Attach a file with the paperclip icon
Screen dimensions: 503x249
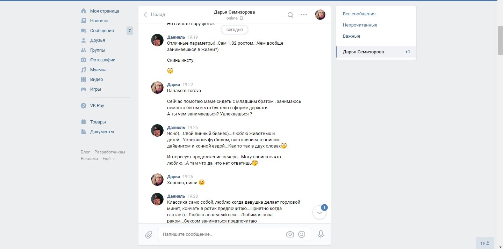(149, 234)
